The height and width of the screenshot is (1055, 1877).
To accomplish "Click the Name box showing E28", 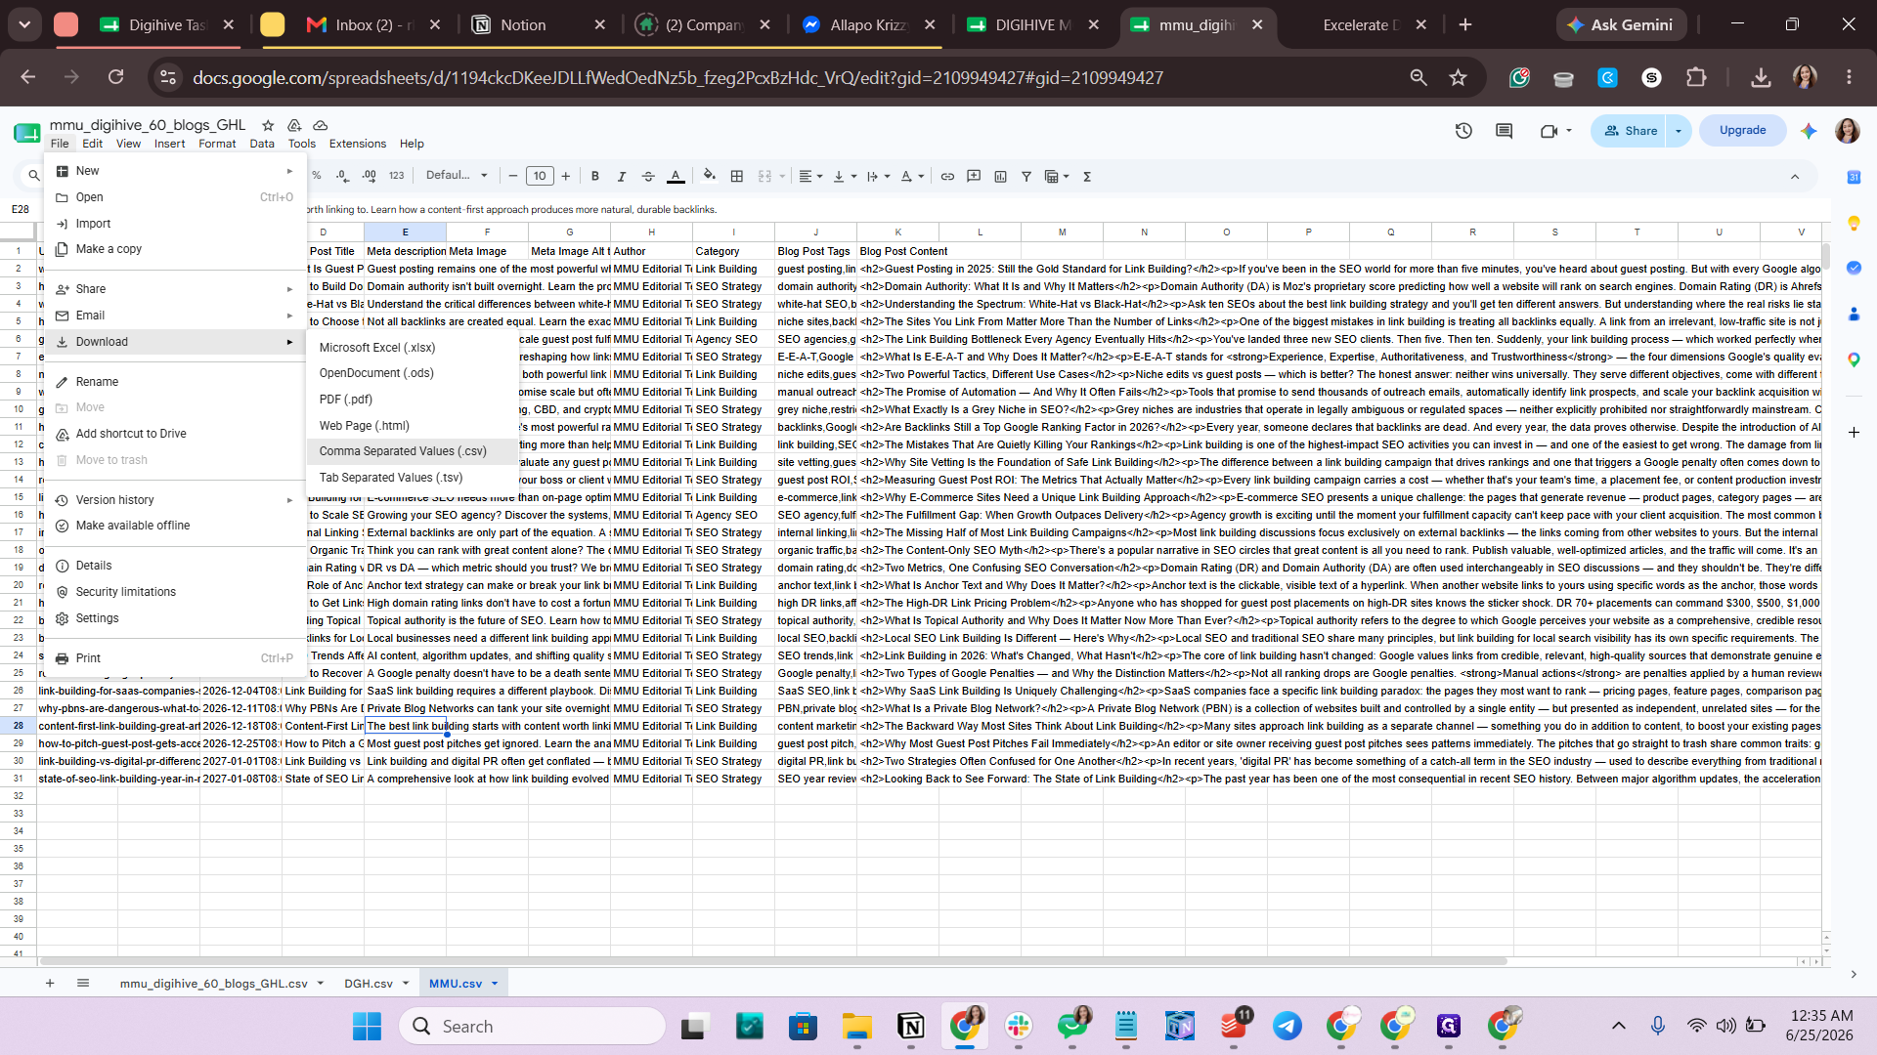I will 21,209.
